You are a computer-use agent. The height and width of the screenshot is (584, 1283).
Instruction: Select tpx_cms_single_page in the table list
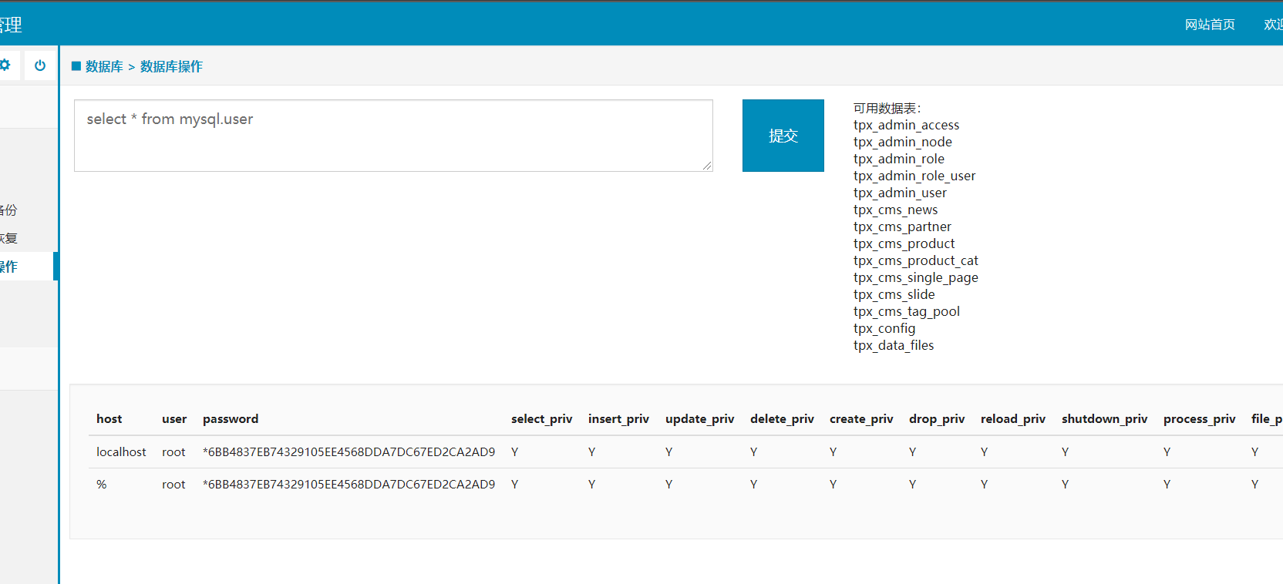click(x=915, y=277)
